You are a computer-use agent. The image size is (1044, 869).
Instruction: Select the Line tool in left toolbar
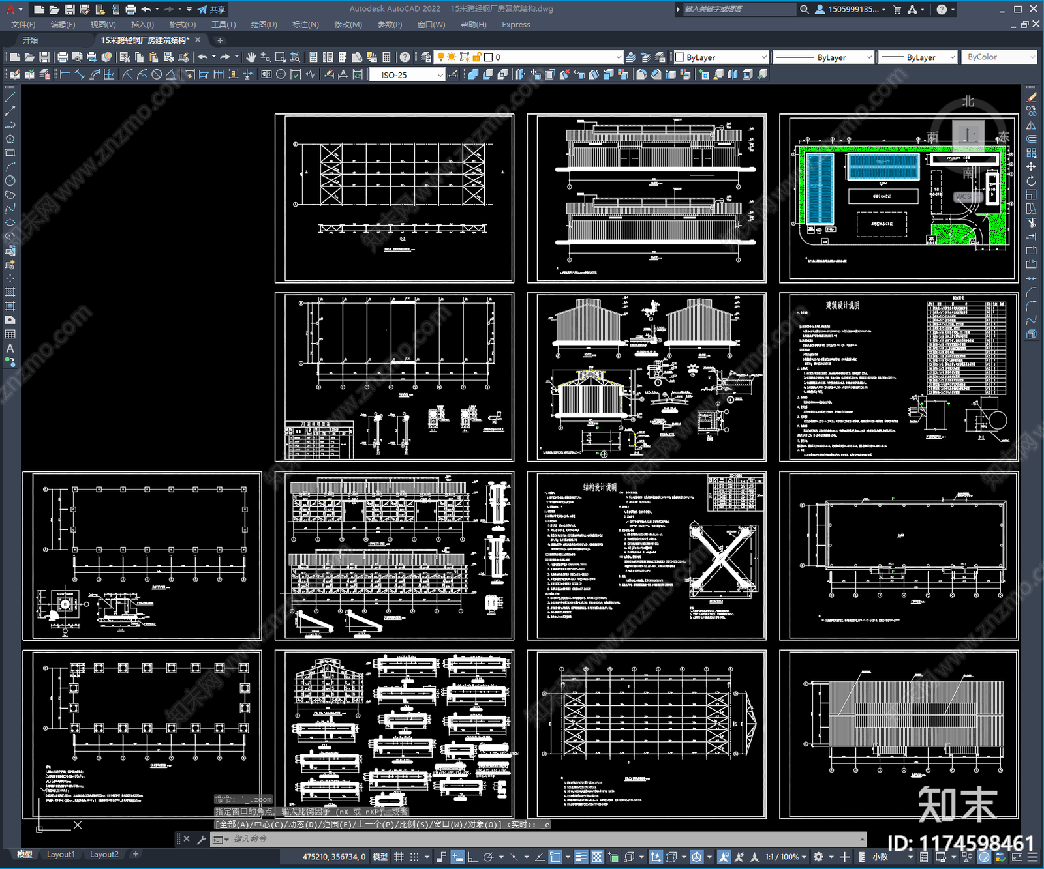(10, 97)
